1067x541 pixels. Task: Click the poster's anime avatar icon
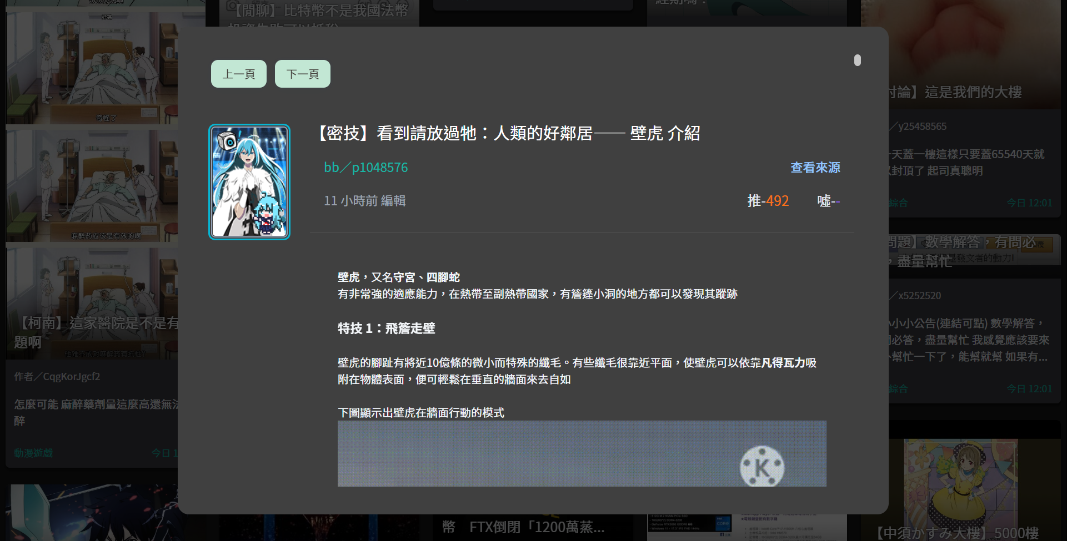coord(249,181)
